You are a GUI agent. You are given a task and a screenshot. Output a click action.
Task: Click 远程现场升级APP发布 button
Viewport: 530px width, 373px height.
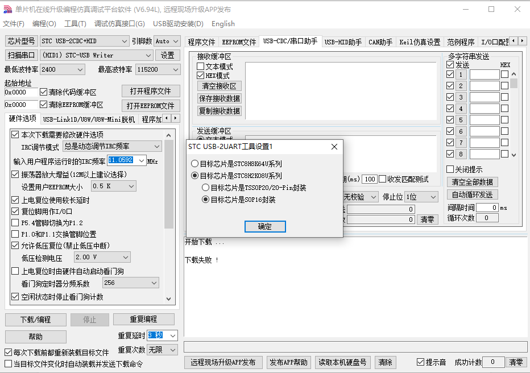tap(223, 363)
